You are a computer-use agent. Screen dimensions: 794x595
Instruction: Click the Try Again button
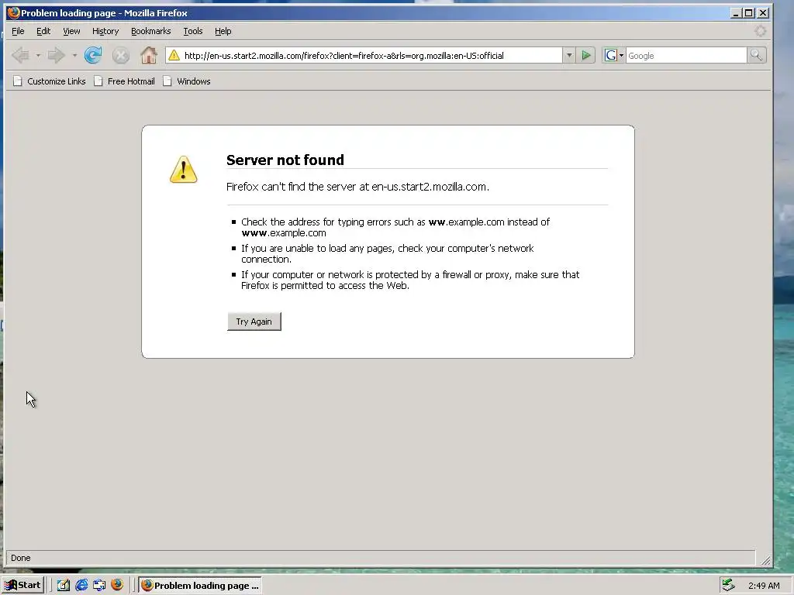point(254,322)
